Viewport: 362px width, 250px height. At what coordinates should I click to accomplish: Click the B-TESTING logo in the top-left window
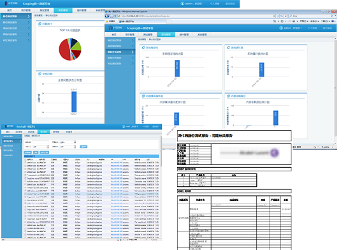(11, 3)
